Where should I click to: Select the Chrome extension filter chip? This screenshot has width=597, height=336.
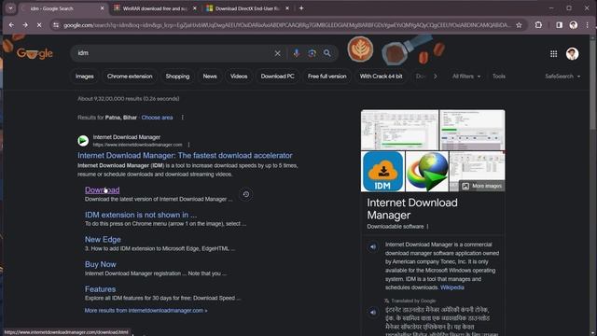pos(130,77)
